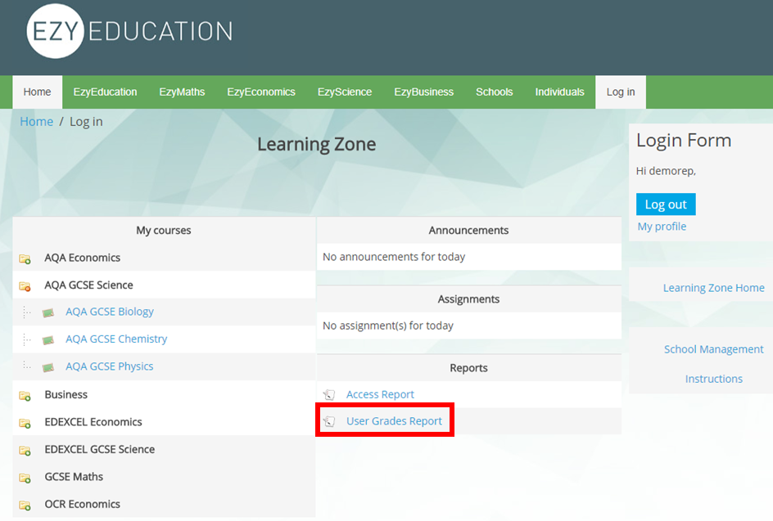773x521 pixels.
Task: Open the EzyScience menu item
Action: (x=345, y=92)
